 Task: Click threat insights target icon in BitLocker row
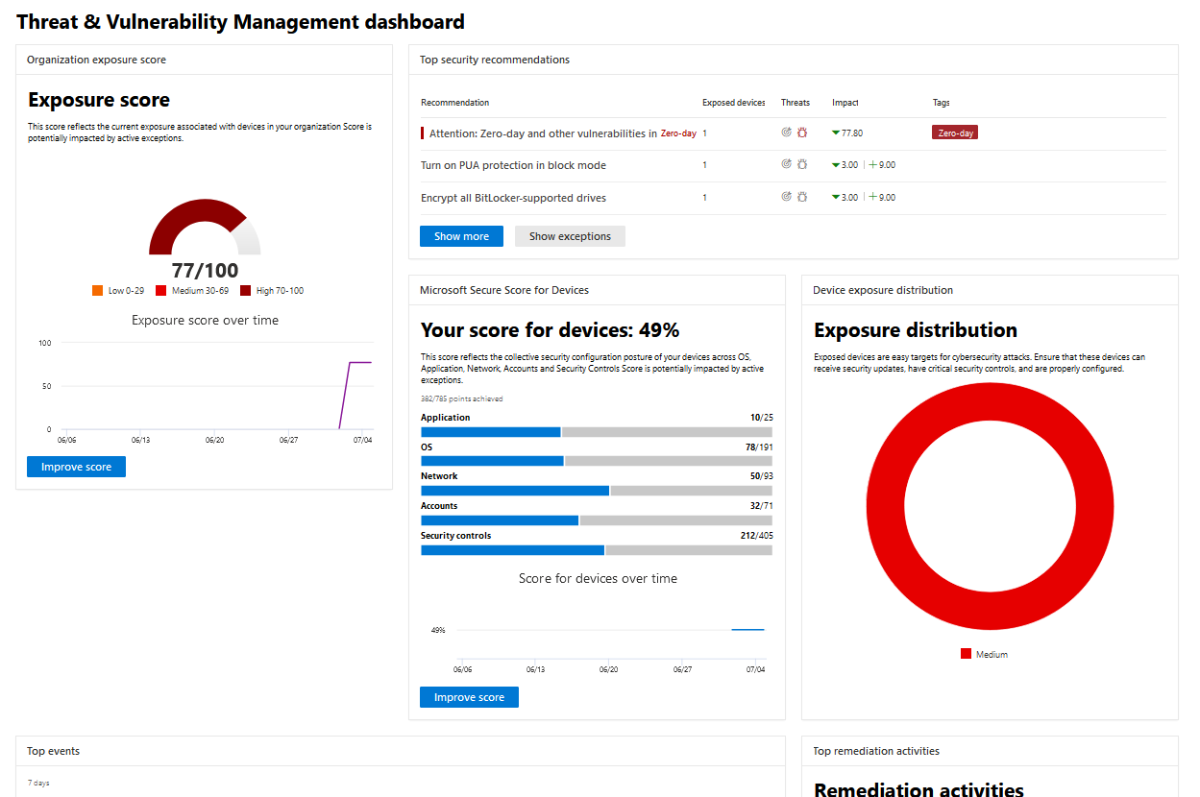[x=787, y=197]
